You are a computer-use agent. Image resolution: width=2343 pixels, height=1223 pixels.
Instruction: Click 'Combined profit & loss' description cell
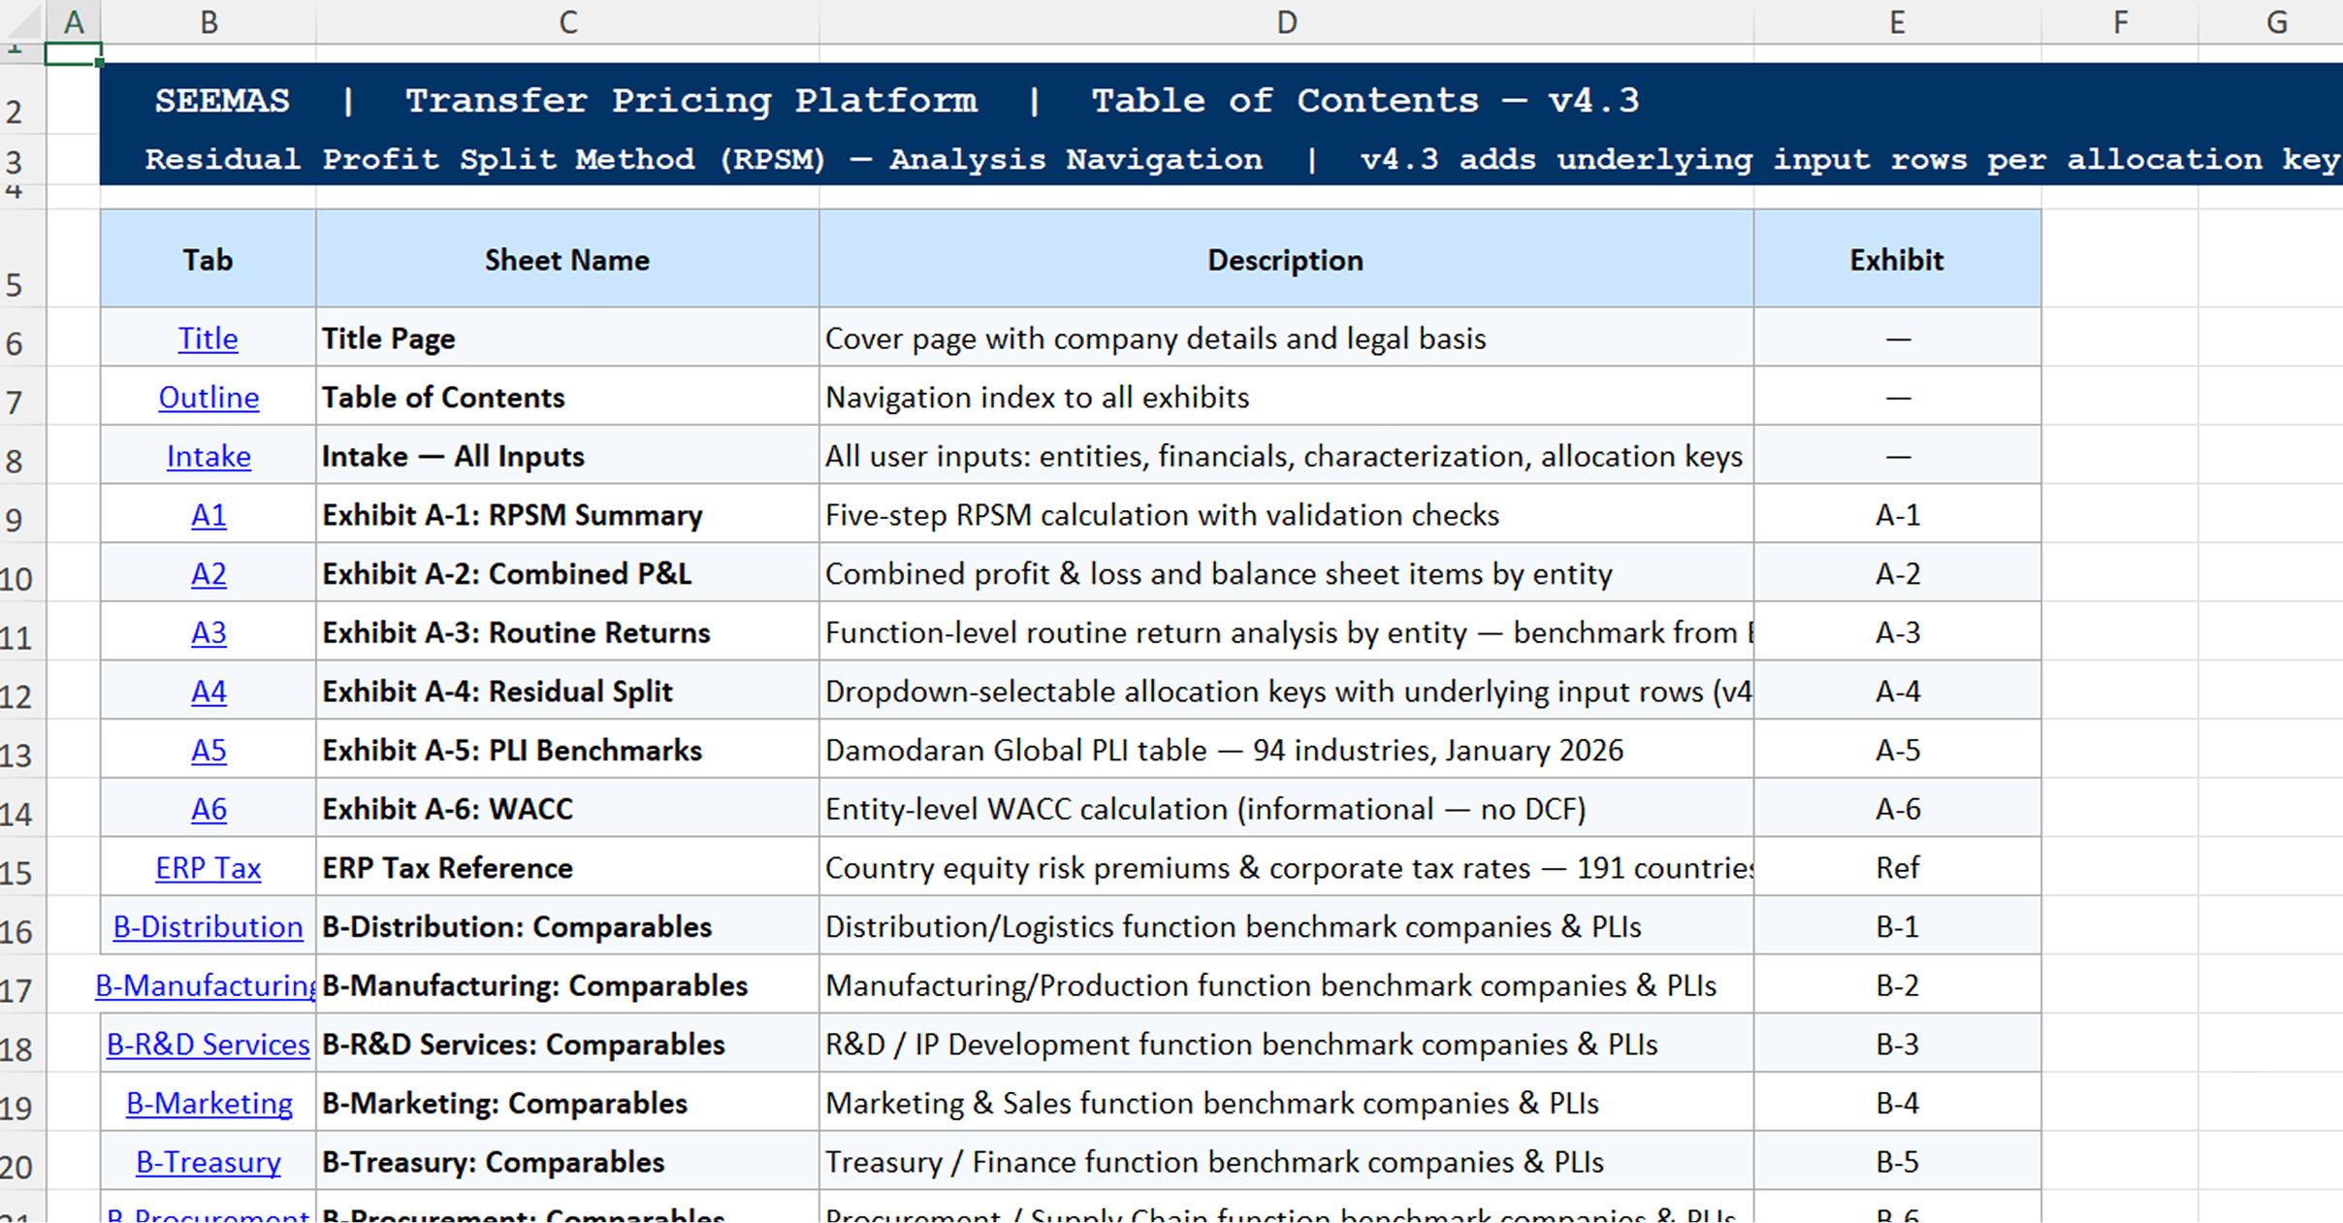click(x=1286, y=573)
